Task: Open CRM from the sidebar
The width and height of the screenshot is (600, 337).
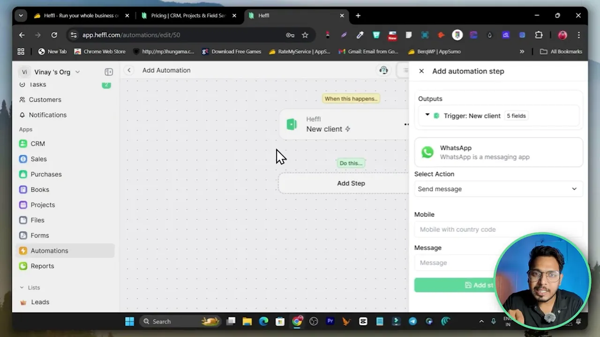Action: coord(37,144)
